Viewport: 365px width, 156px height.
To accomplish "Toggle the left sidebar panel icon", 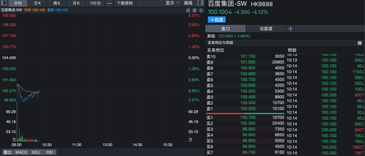I will click(x=4, y=3).
